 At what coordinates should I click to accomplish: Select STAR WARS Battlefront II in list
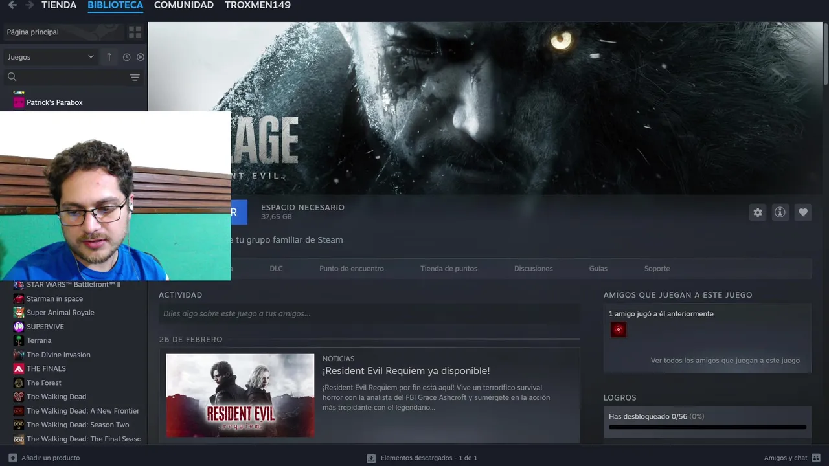pos(73,285)
